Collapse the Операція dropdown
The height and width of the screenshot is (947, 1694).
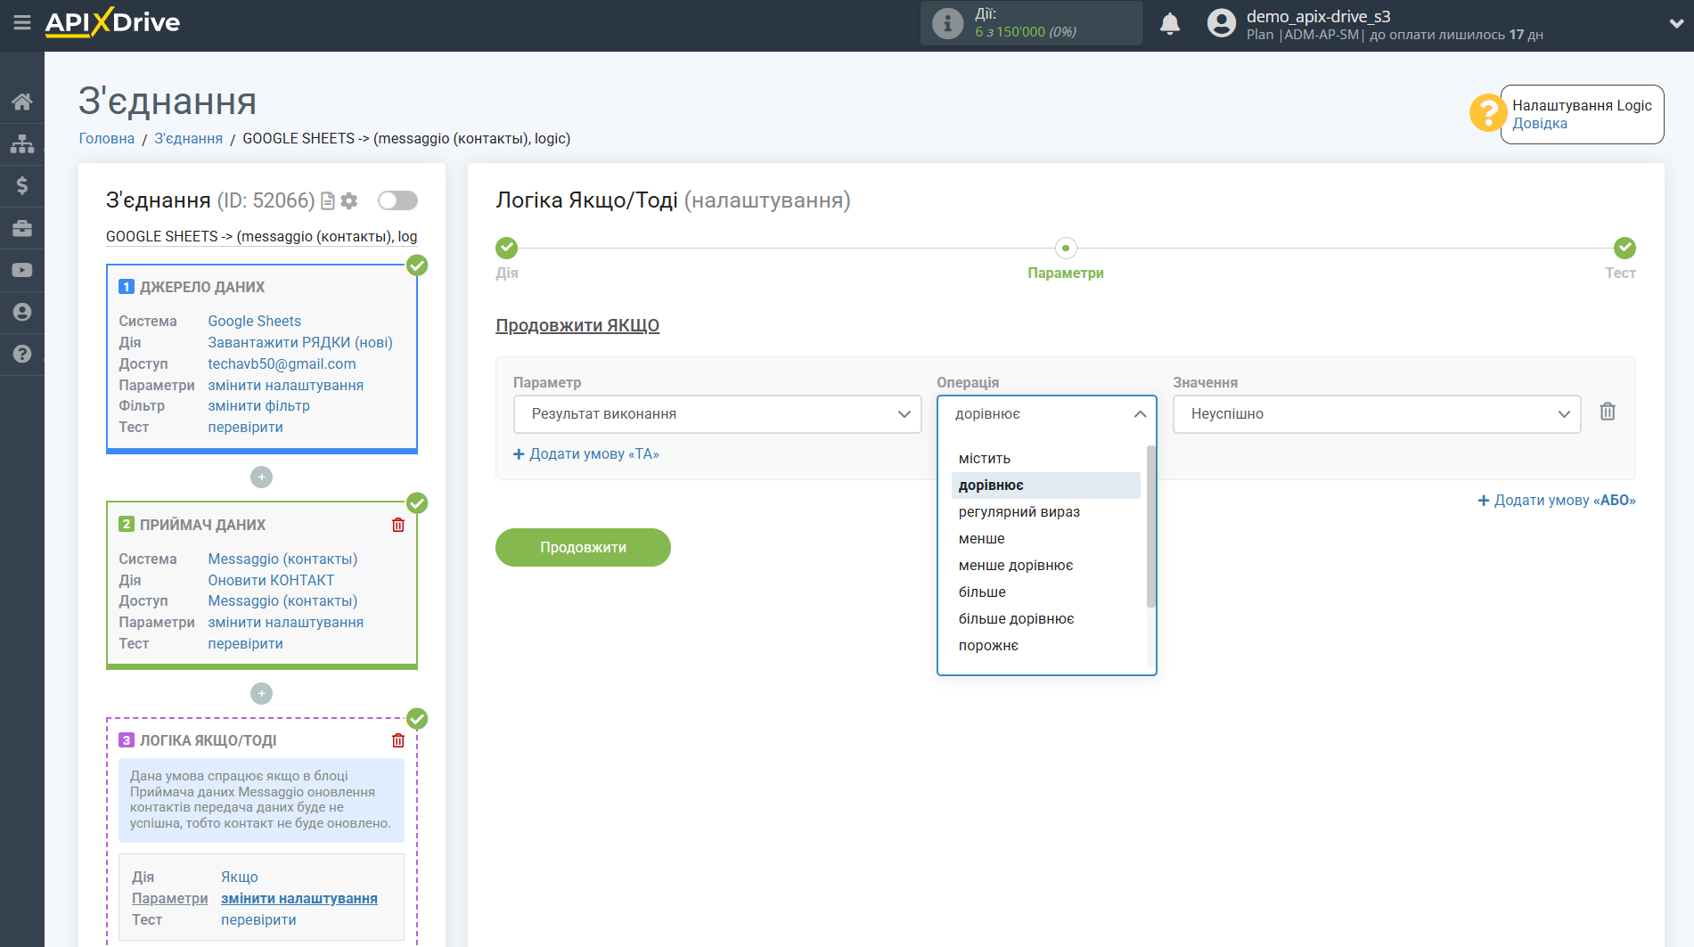pyautogui.click(x=1046, y=414)
